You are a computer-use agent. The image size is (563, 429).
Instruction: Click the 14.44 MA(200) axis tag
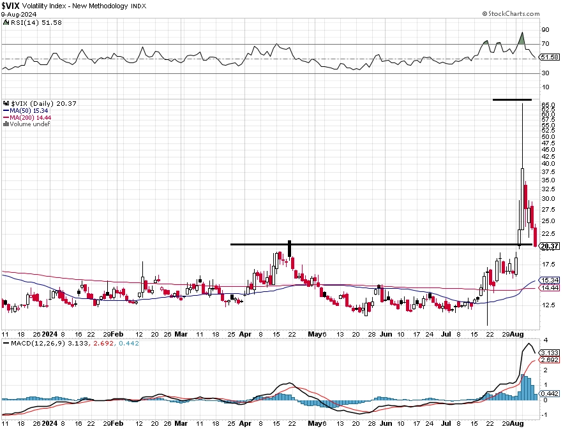click(550, 287)
